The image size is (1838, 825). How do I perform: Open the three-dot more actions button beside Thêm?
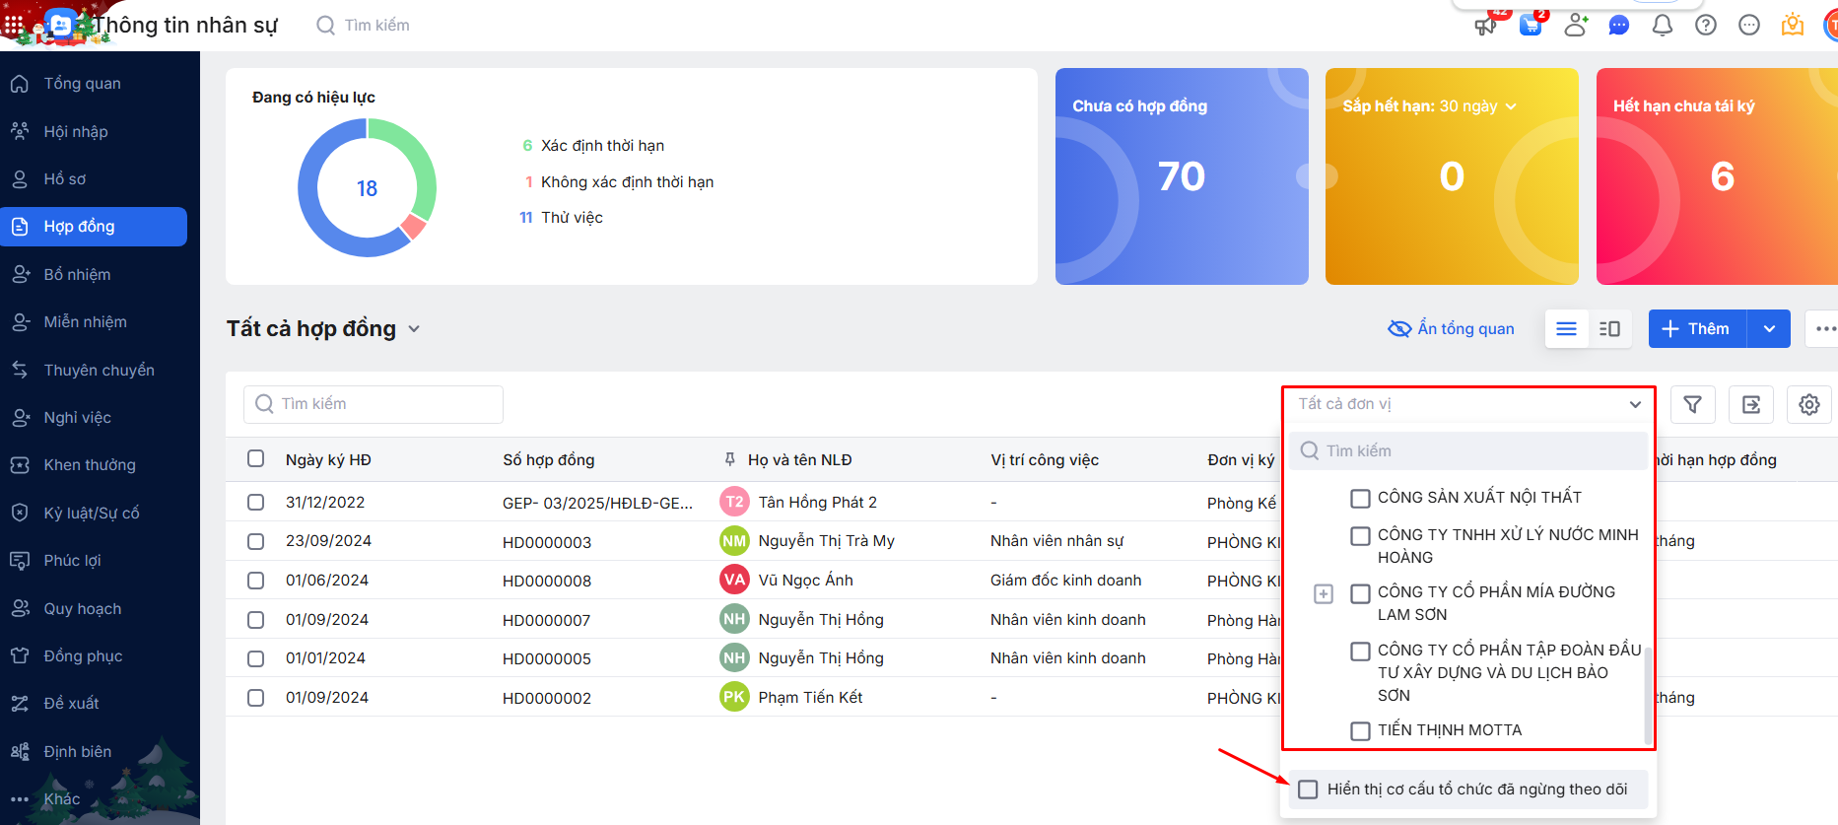1825,329
